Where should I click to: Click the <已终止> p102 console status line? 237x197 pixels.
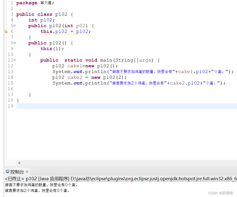pos(121,179)
